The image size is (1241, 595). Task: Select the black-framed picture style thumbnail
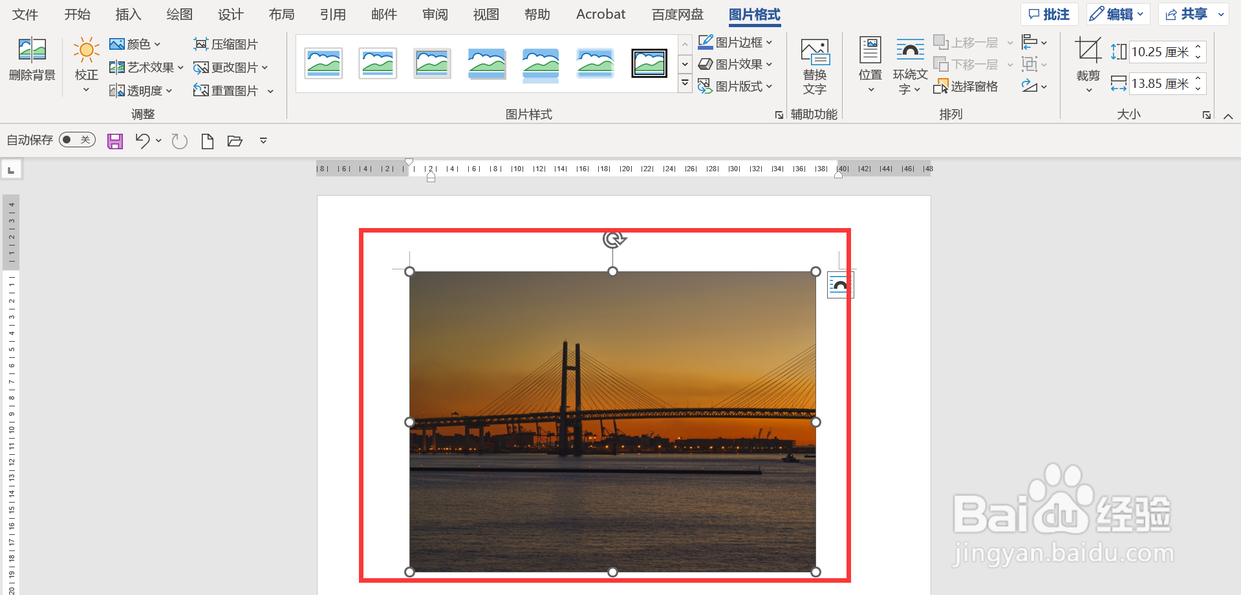point(649,63)
